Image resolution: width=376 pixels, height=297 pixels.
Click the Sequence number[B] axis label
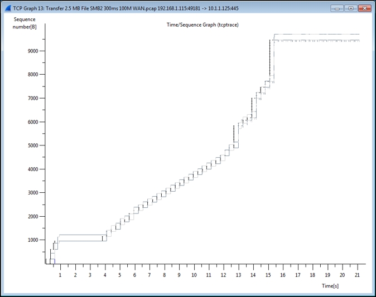click(x=25, y=23)
